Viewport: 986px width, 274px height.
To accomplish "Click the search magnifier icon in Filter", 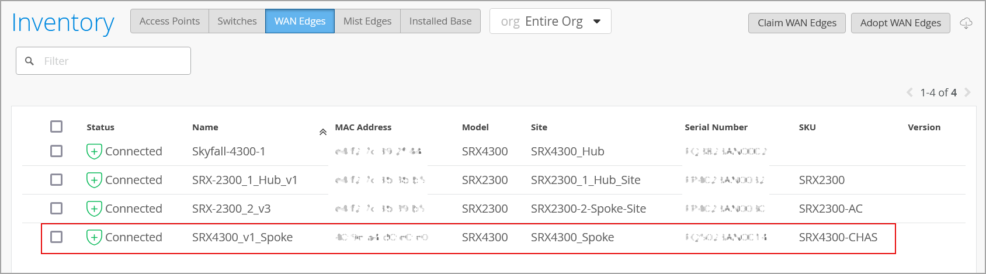I will pyautogui.click(x=30, y=61).
